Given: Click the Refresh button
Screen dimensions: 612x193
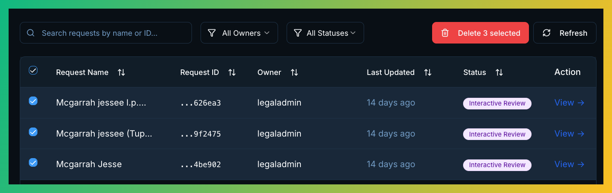Looking at the screenshot, I should (x=565, y=33).
